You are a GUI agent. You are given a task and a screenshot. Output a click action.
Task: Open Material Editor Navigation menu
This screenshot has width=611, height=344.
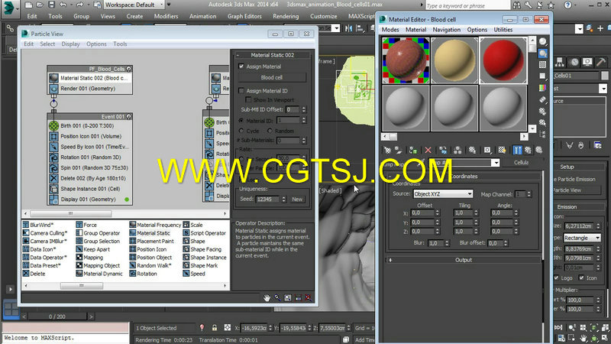pos(447,30)
